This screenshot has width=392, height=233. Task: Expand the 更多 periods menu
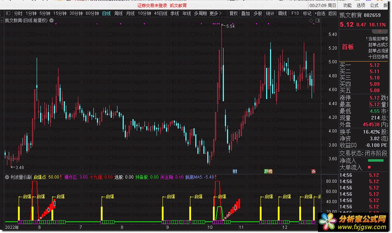click(x=215, y=13)
